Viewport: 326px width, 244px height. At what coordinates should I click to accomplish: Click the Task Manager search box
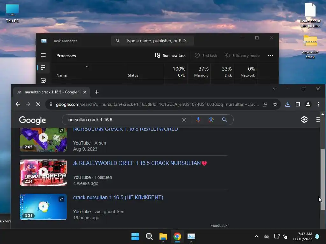pos(152,41)
